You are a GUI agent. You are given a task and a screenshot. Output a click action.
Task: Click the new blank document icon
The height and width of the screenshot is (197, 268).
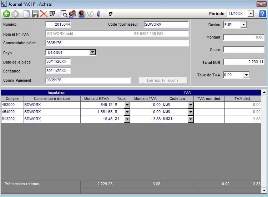pyautogui.click(x=27, y=14)
